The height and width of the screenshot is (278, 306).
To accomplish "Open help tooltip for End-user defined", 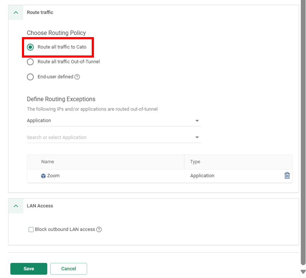I will pyautogui.click(x=77, y=77).
